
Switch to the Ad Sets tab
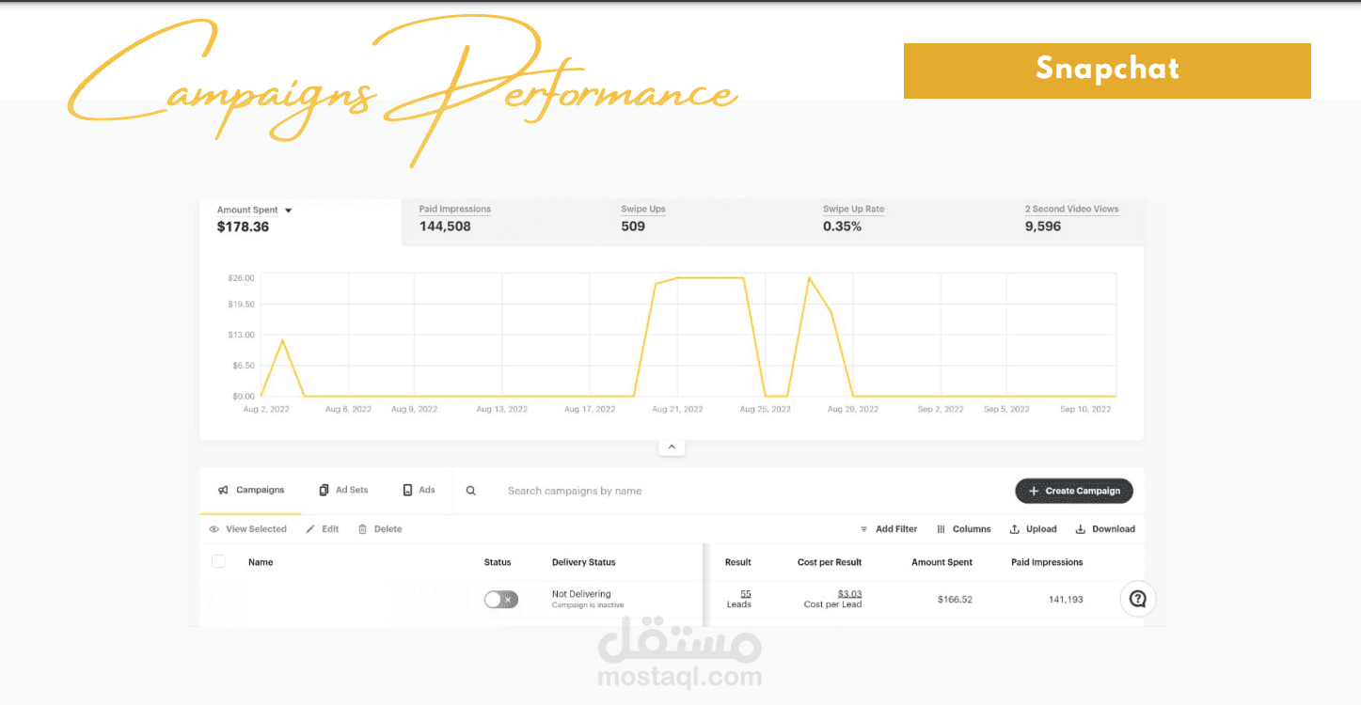(x=343, y=491)
